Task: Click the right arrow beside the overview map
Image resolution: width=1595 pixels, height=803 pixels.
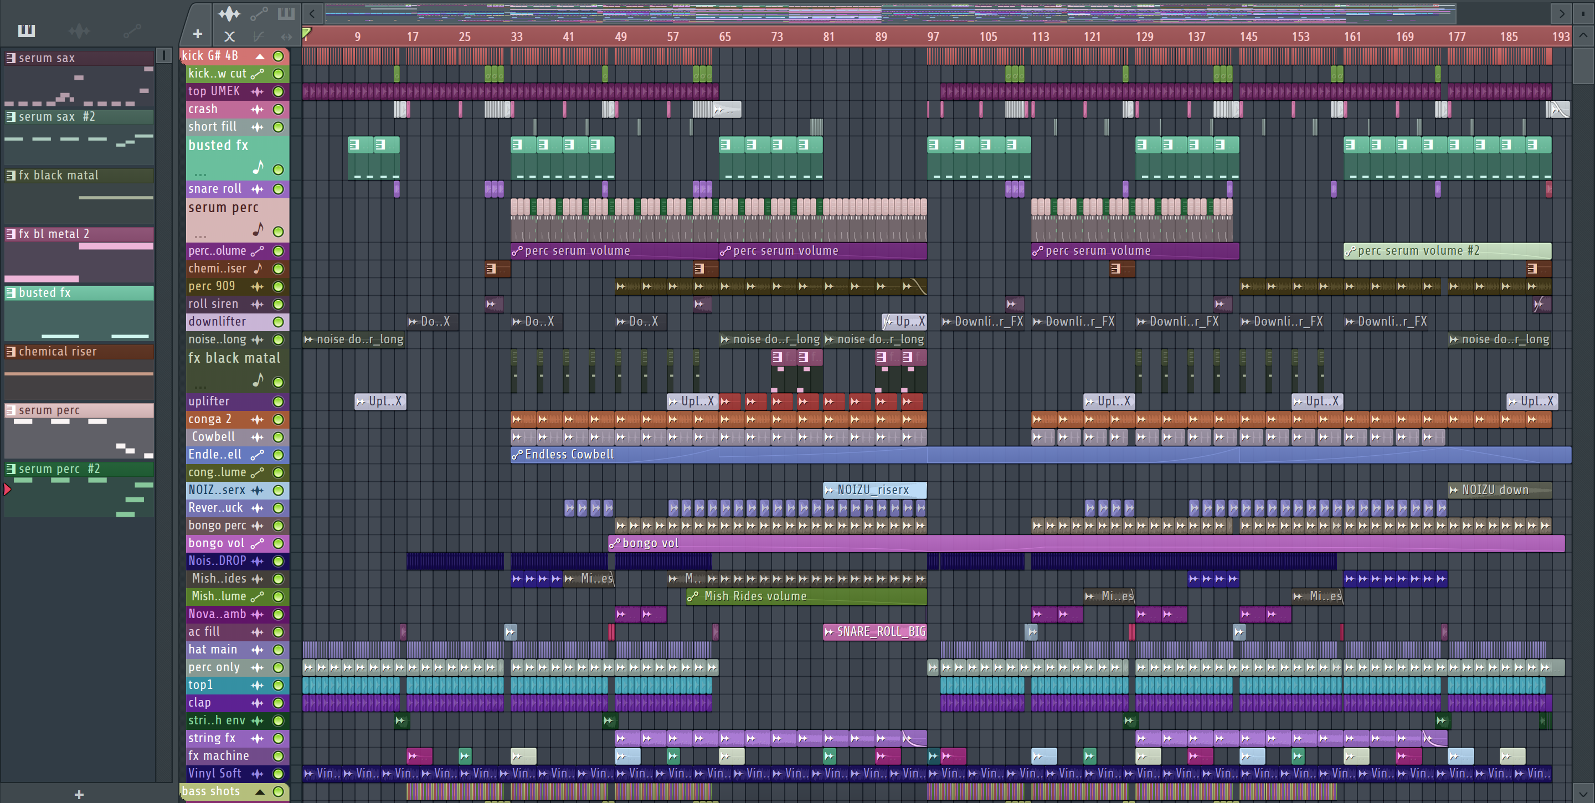Action: click(1562, 13)
